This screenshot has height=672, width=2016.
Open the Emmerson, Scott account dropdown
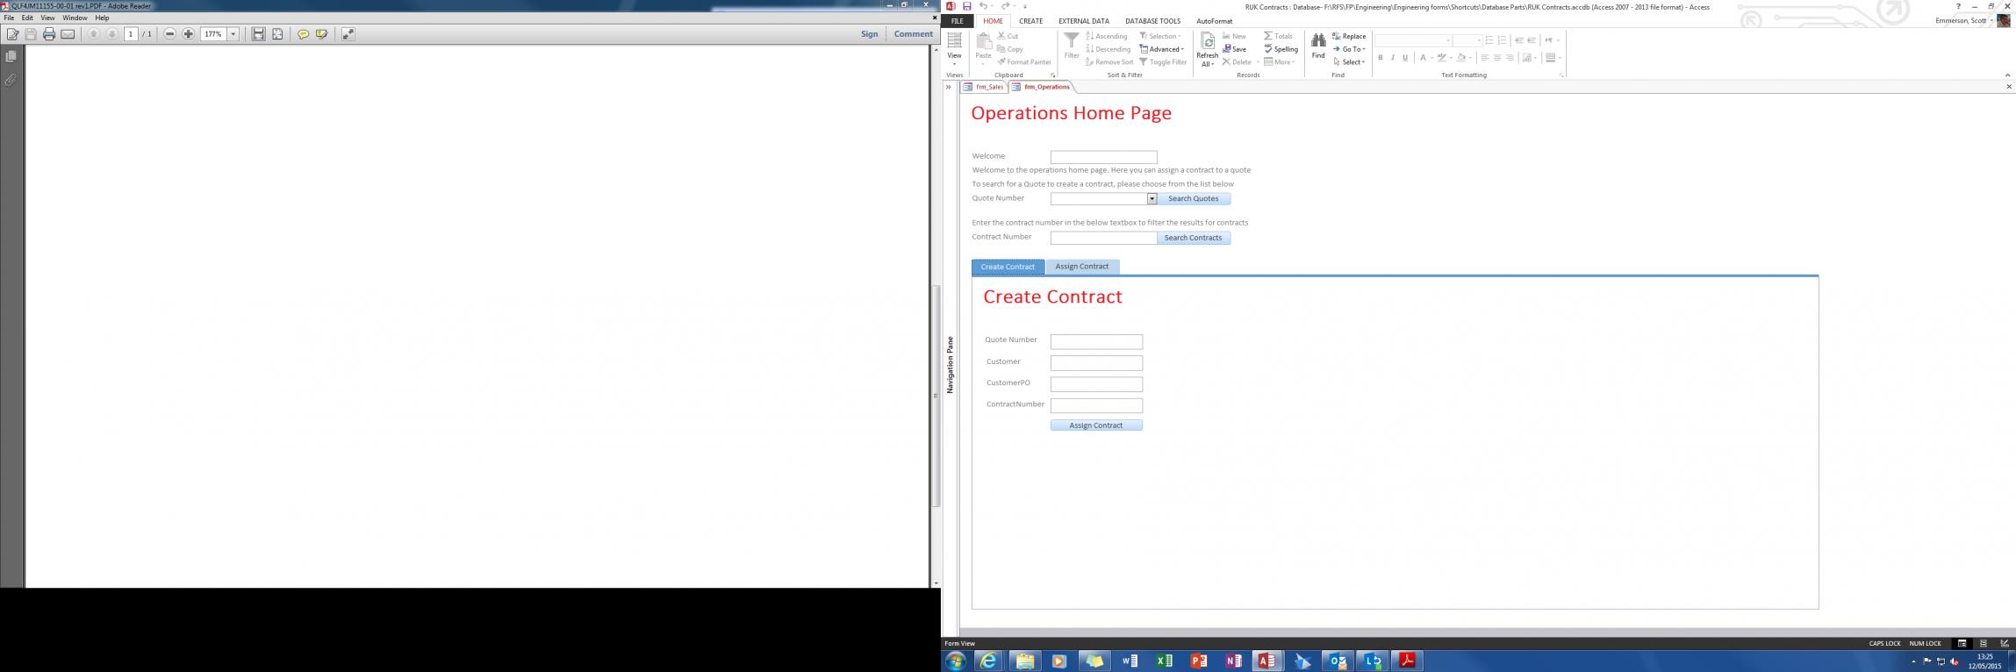[x=1965, y=21]
